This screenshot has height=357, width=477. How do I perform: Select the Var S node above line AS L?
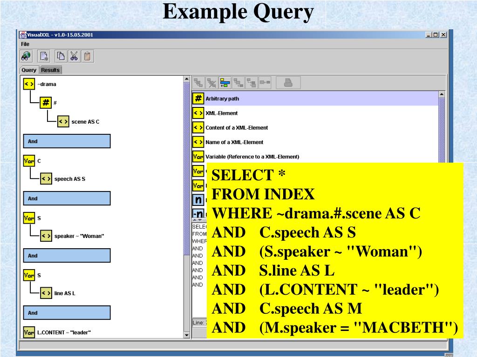click(x=32, y=275)
